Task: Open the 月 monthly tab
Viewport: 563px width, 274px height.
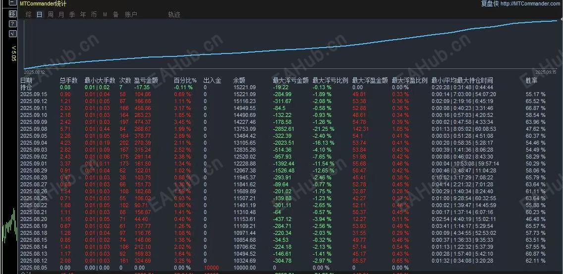Action: (61, 14)
